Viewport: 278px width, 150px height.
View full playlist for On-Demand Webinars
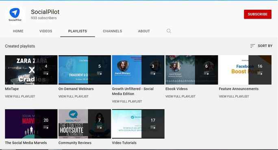[74, 96]
